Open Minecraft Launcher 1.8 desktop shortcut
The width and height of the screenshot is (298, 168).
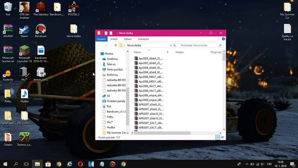click(x=24, y=54)
